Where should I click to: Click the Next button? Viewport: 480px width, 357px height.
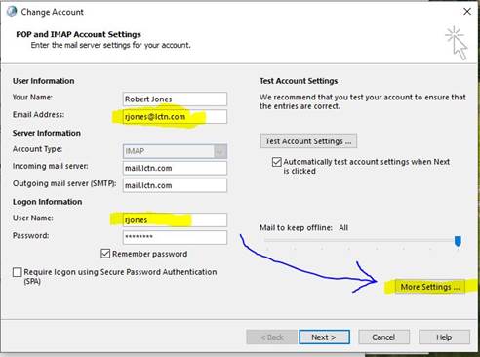click(324, 337)
